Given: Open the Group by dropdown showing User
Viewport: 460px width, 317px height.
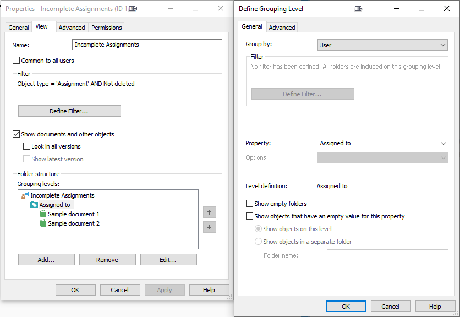Looking at the screenshot, I should [x=382, y=45].
